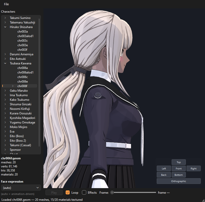Image resolution: width=205 pixels, height=202 pixels.
Task: Click the verts: 81,146 stat
Action: 9,166
